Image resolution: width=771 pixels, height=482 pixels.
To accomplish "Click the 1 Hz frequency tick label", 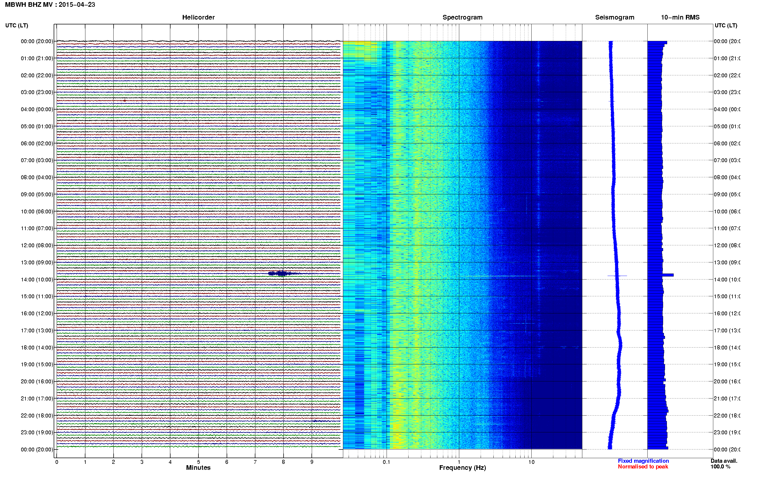I will [x=459, y=462].
